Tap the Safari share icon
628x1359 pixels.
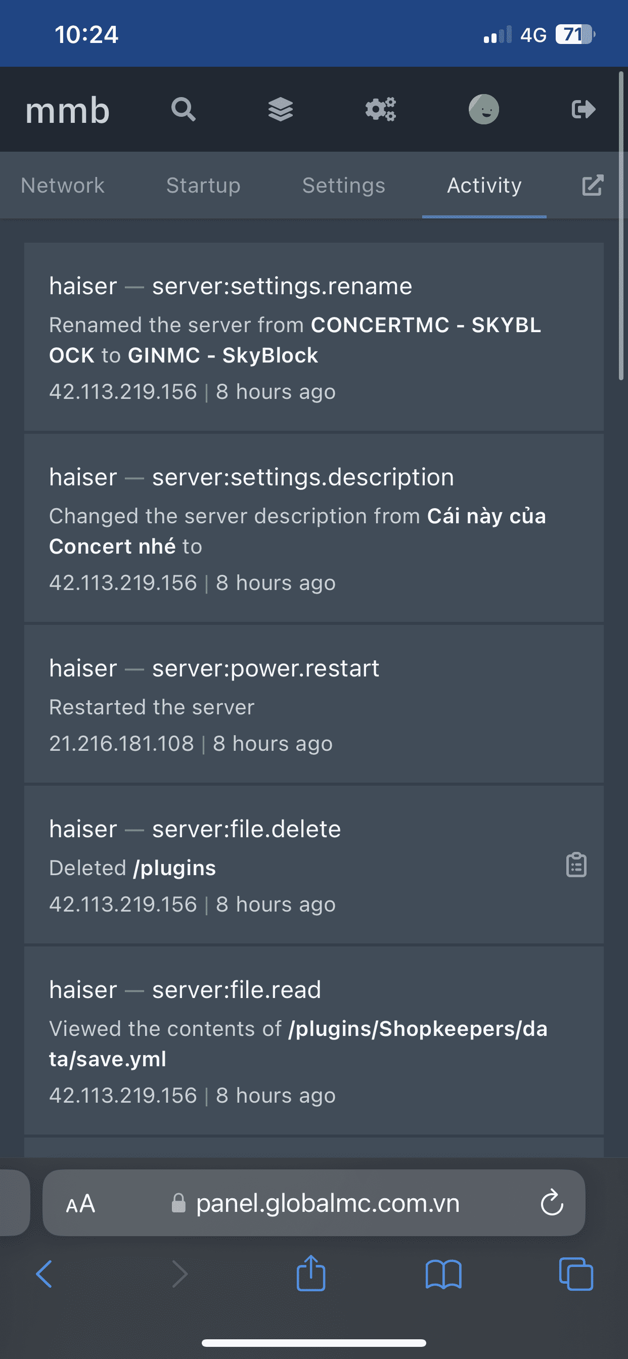point(311,1274)
